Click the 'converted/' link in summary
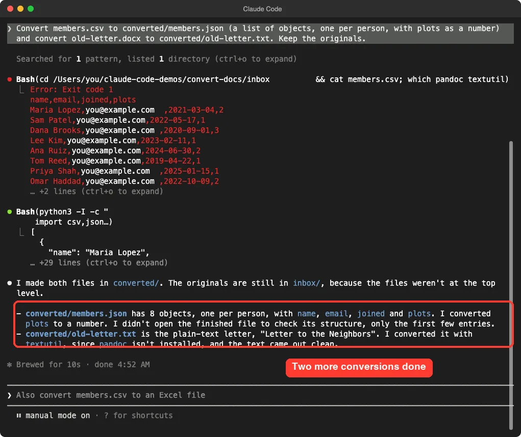 pyautogui.click(x=136, y=283)
